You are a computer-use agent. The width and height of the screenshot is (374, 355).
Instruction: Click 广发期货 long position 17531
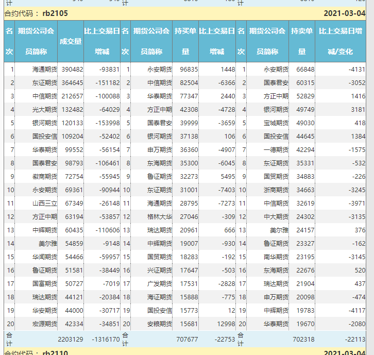189,284
